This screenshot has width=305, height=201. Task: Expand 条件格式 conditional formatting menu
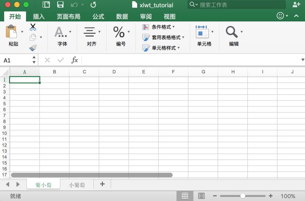(x=159, y=27)
